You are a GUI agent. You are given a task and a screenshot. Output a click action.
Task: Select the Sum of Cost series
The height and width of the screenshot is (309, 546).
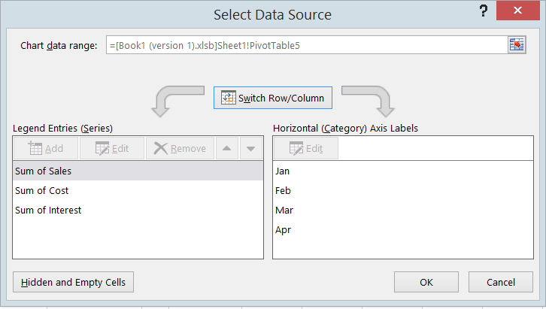138,190
